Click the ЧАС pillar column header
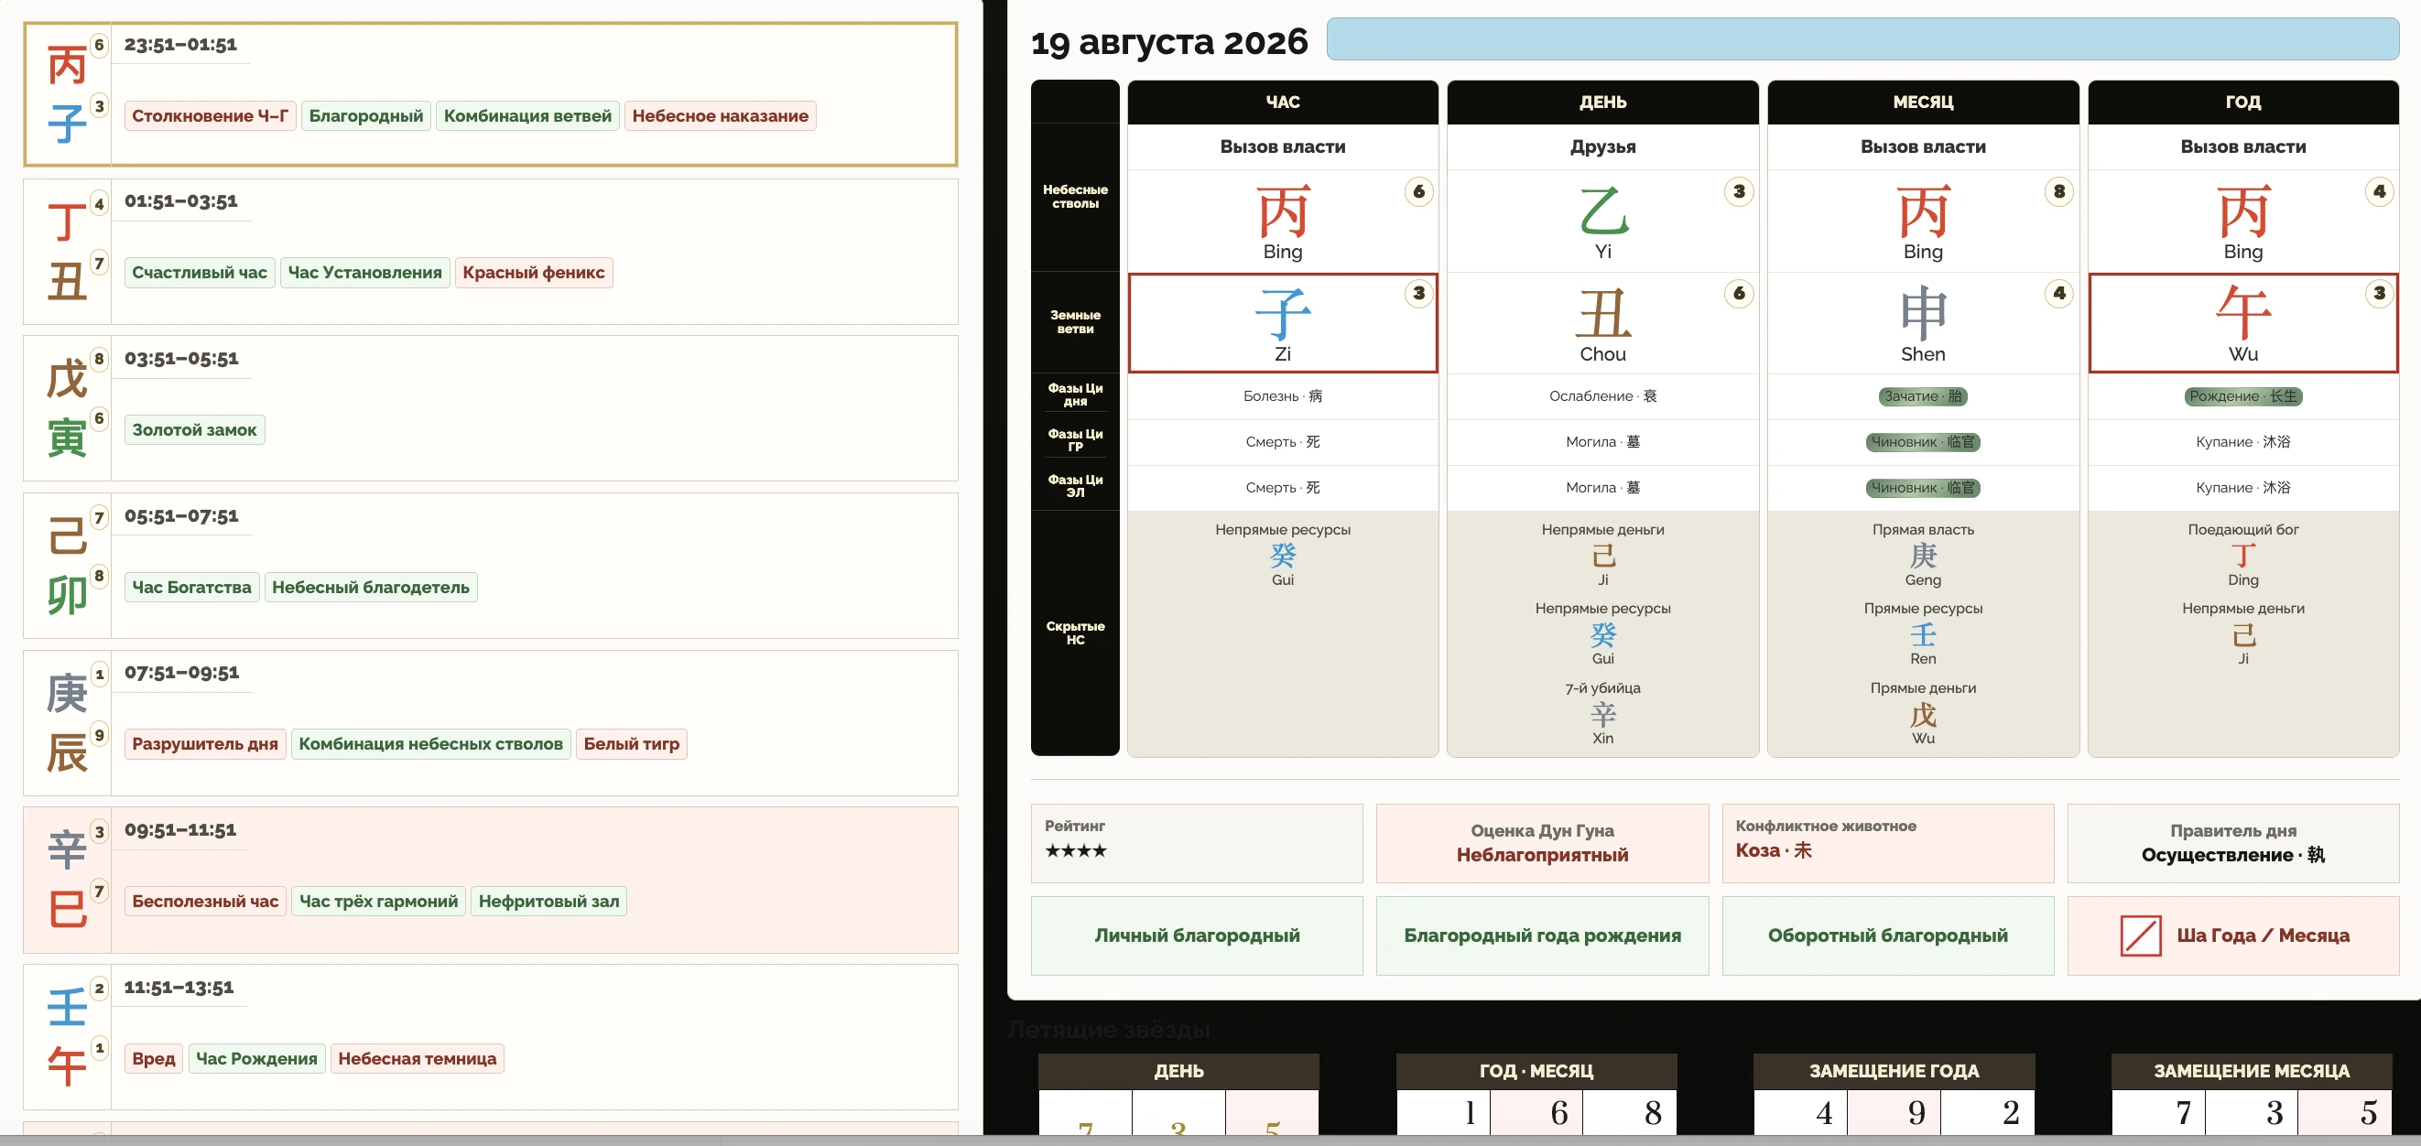Viewport: 2421px width, 1146px height. (x=1283, y=103)
